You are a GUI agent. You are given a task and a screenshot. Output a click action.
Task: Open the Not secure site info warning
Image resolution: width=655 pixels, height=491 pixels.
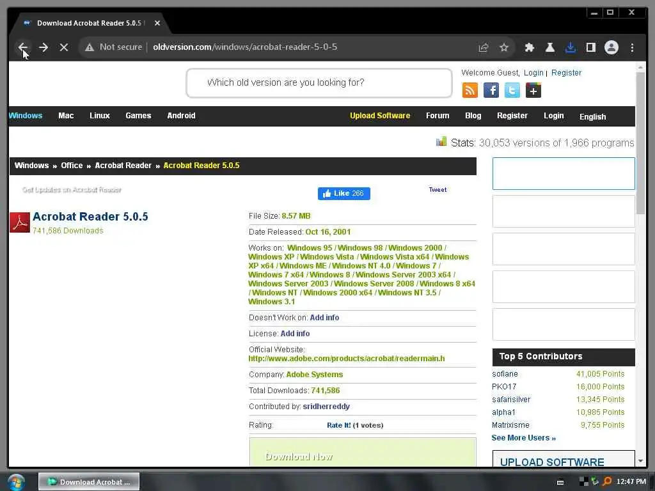pyautogui.click(x=113, y=47)
